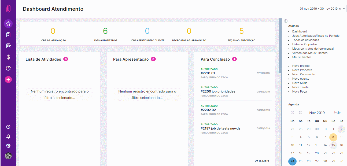Open notifications via the bell icon

(x=8, y=136)
